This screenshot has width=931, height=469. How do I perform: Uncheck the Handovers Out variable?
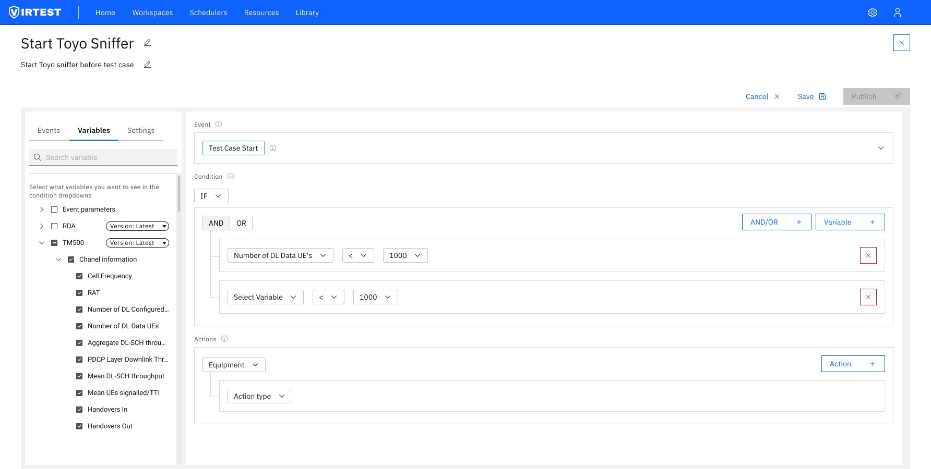click(x=79, y=426)
